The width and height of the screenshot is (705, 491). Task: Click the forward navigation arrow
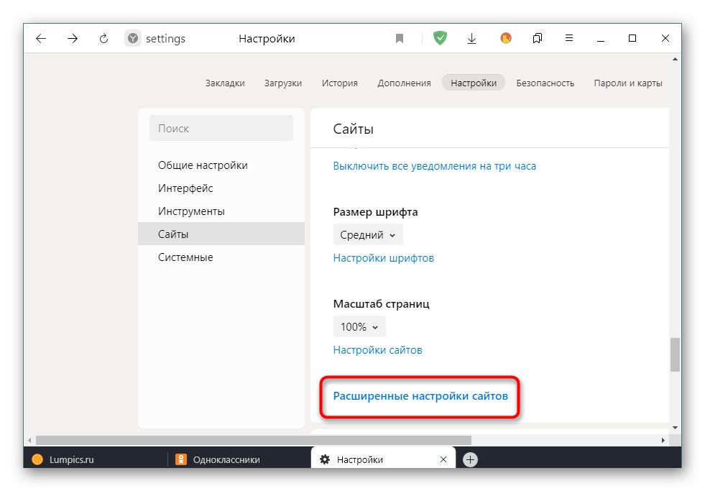(x=73, y=38)
